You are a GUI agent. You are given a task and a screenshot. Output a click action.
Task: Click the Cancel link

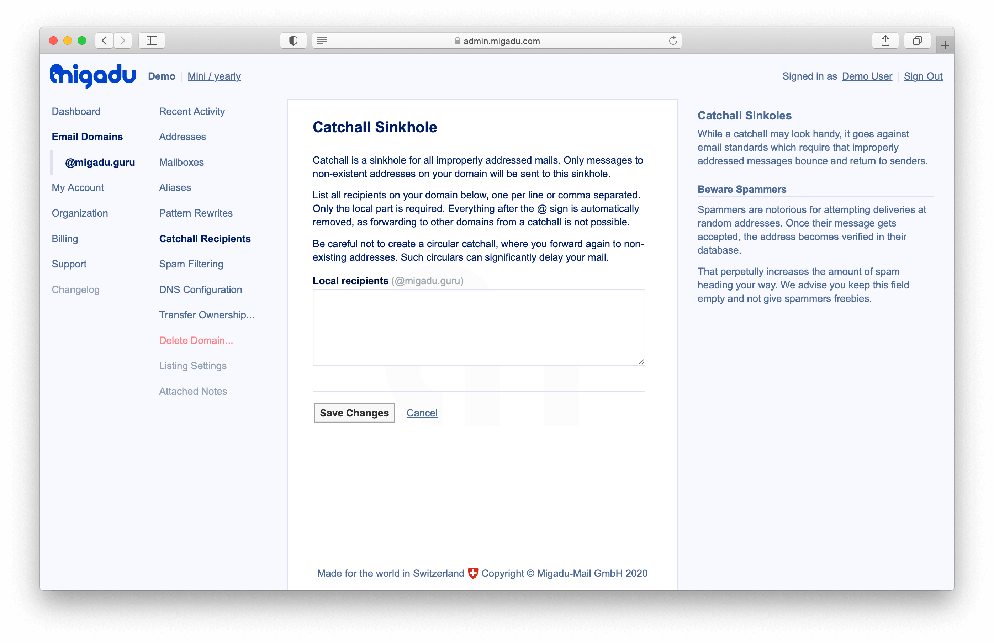[x=422, y=413]
